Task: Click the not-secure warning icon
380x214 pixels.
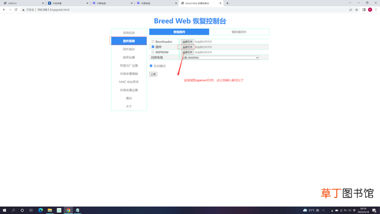Action: pyautogui.click(x=23, y=10)
